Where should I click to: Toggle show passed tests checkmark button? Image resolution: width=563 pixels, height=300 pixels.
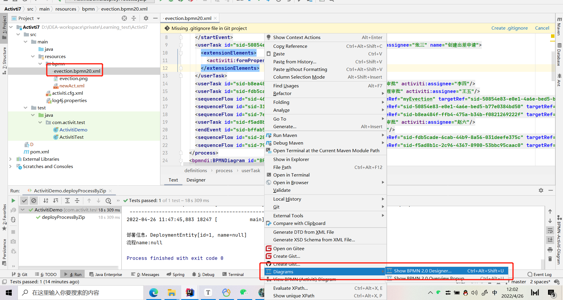coord(24,201)
